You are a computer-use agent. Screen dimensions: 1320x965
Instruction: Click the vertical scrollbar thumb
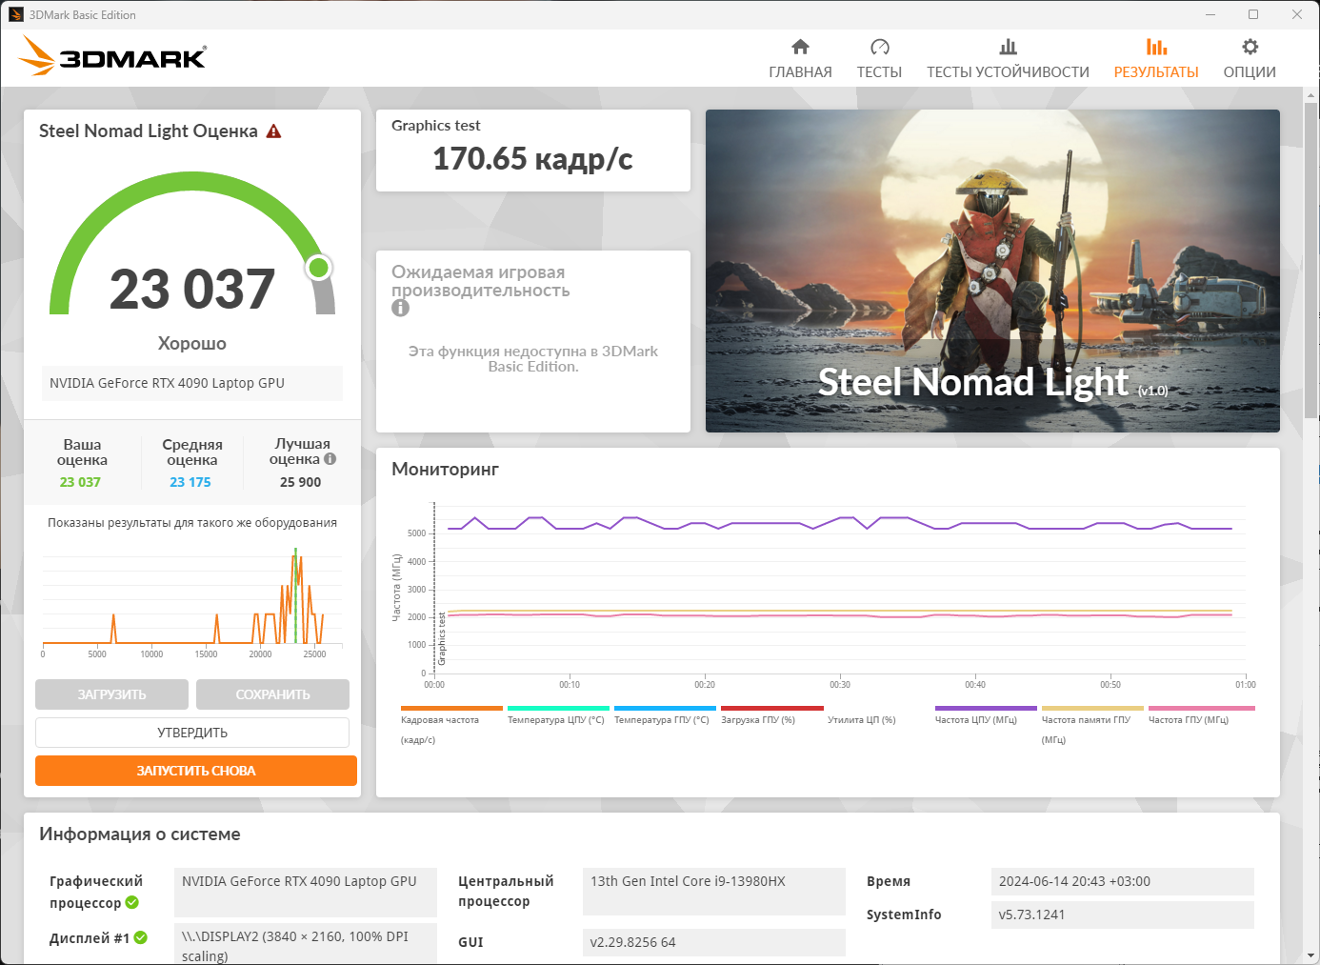pos(1310,259)
